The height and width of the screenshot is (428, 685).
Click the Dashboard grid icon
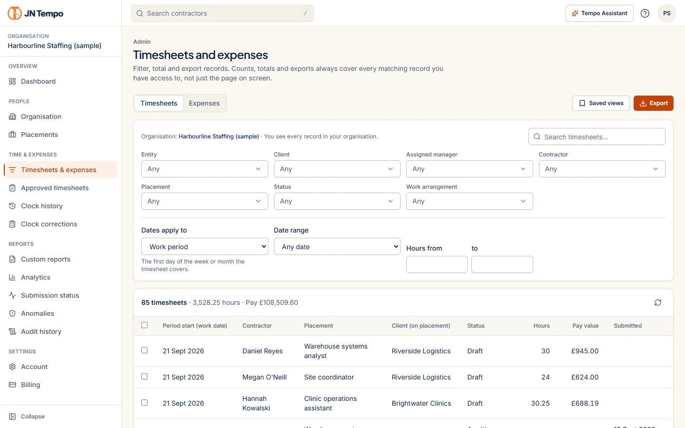[12, 81]
